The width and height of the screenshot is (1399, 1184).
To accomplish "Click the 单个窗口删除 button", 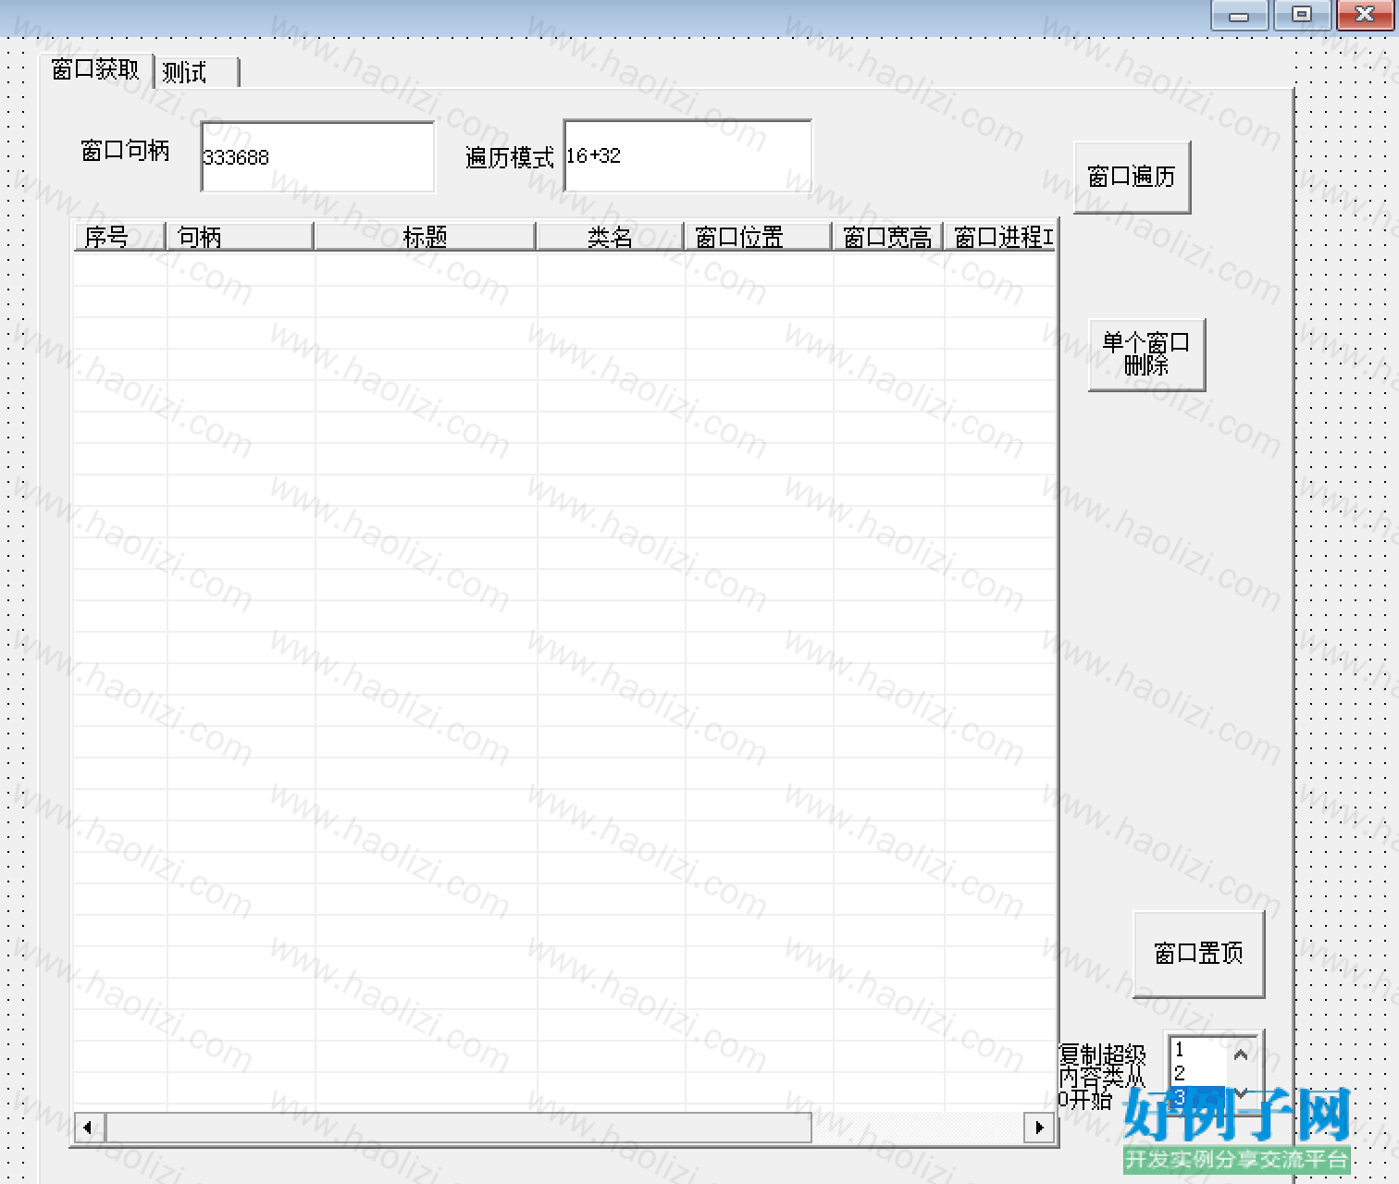I will [1146, 354].
